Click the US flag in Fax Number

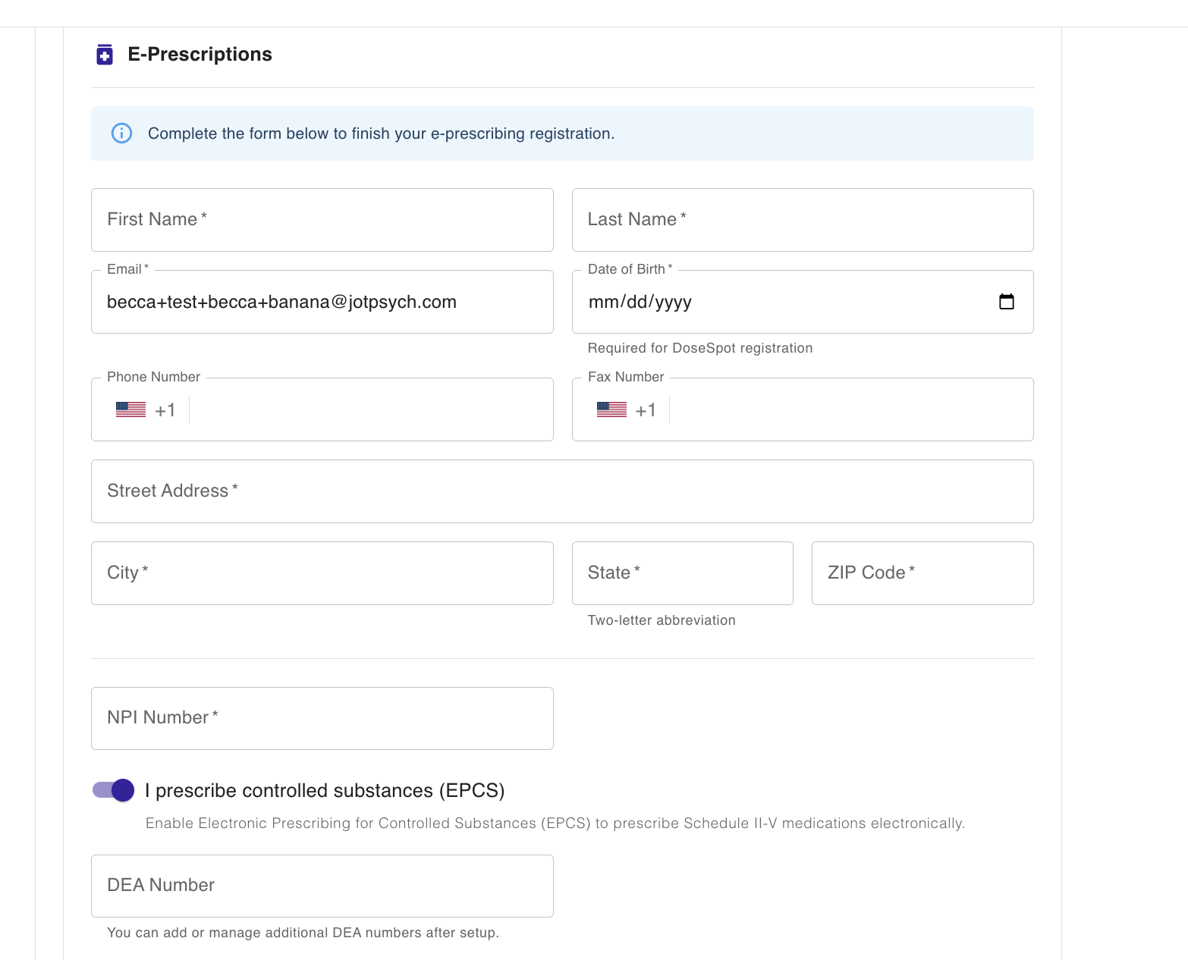(611, 409)
